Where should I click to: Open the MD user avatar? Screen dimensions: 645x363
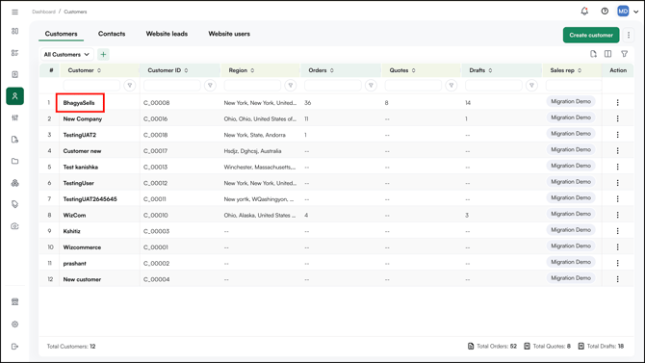[x=623, y=12]
